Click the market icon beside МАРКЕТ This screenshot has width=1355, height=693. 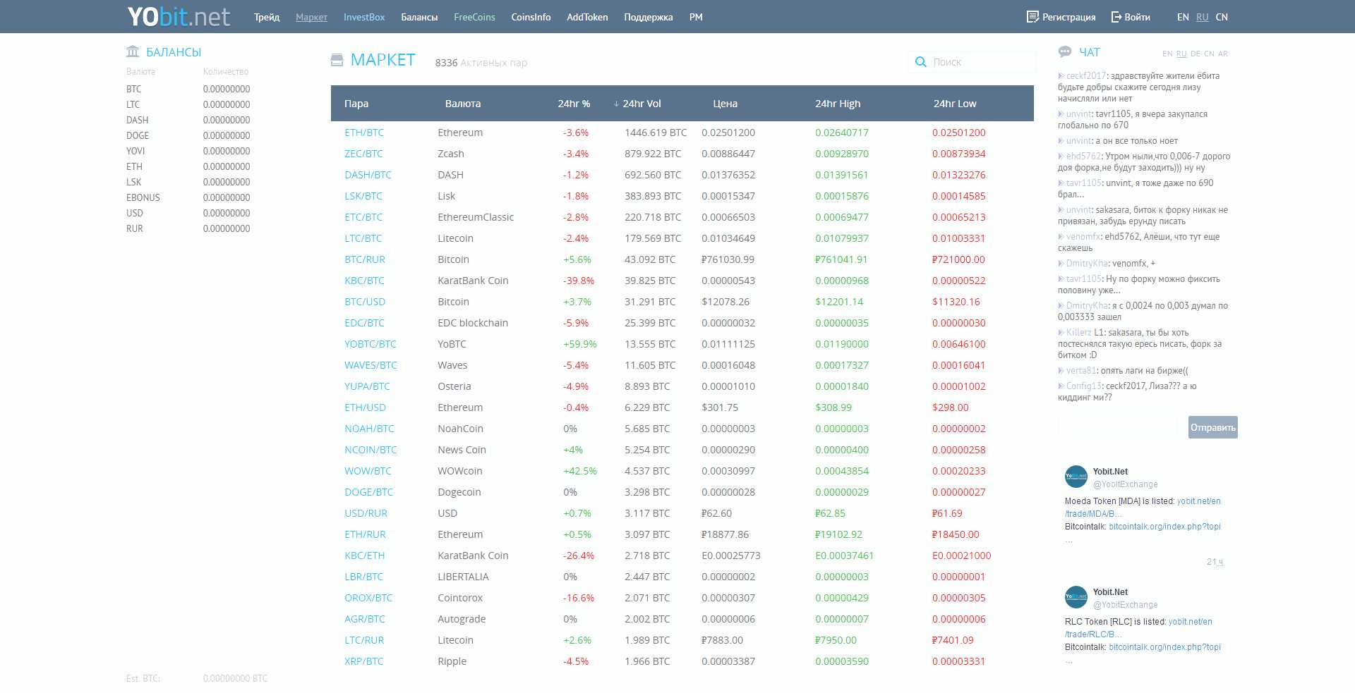[x=337, y=60]
